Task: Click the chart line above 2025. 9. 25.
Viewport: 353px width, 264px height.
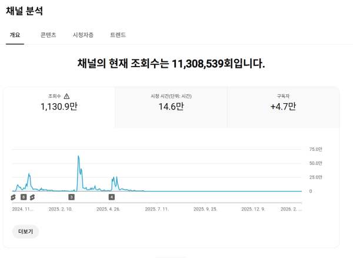Action: point(206,191)
